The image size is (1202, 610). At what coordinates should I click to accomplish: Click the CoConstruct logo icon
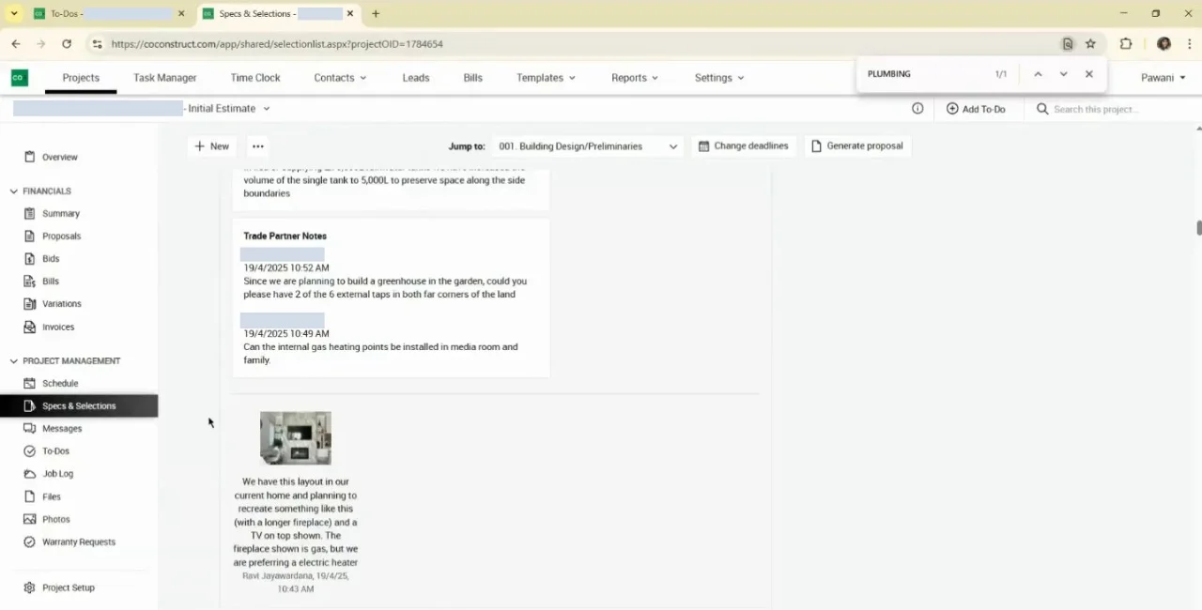point(20,78)
